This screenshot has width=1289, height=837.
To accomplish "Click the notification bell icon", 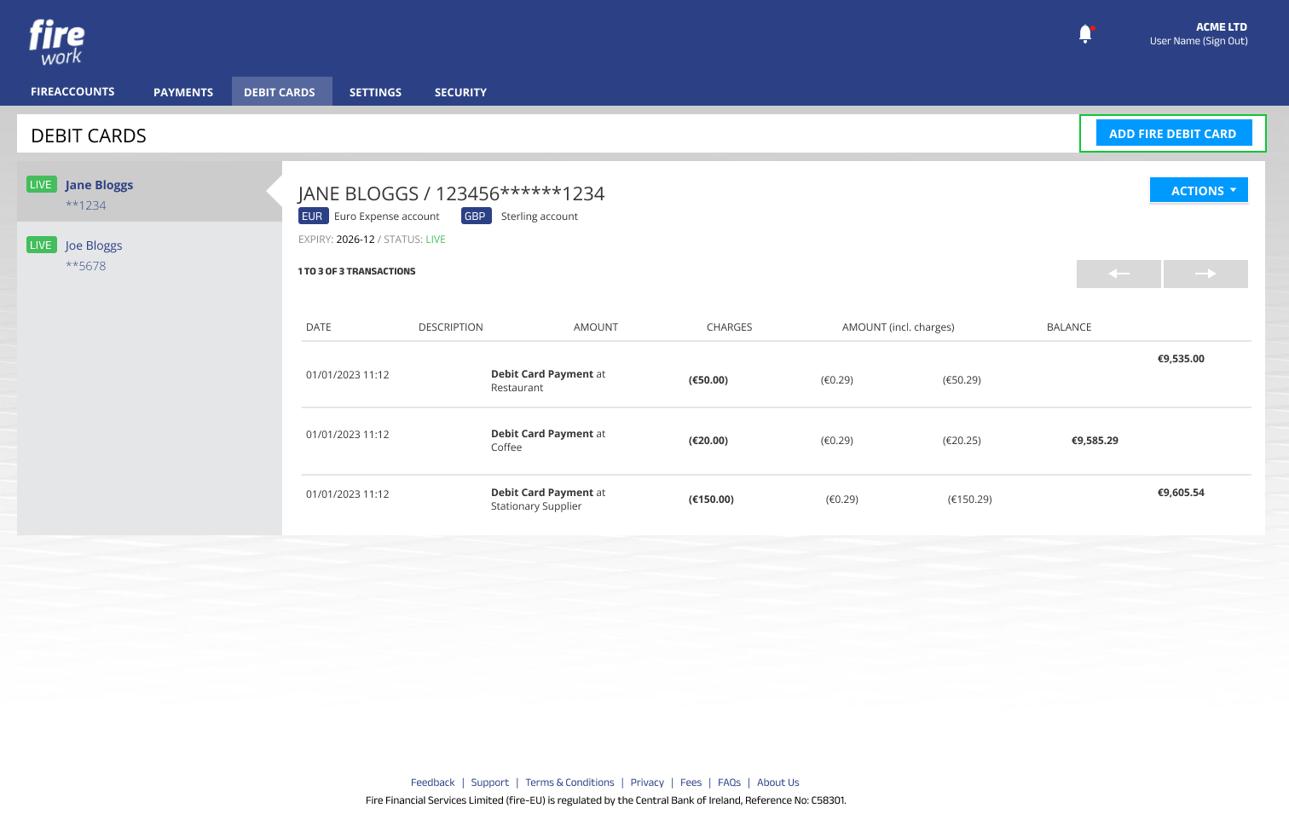I will pos(1085,34).
